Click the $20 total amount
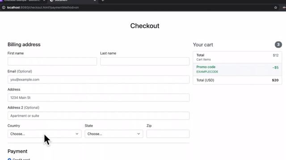 (x=275, y=80)
